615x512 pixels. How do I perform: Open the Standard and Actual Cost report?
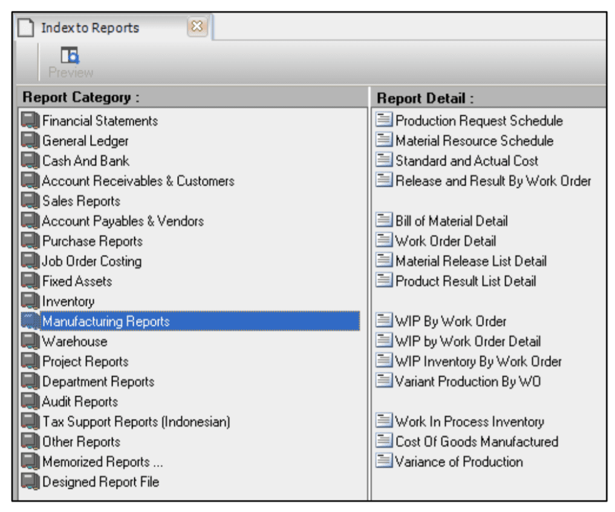466,161
